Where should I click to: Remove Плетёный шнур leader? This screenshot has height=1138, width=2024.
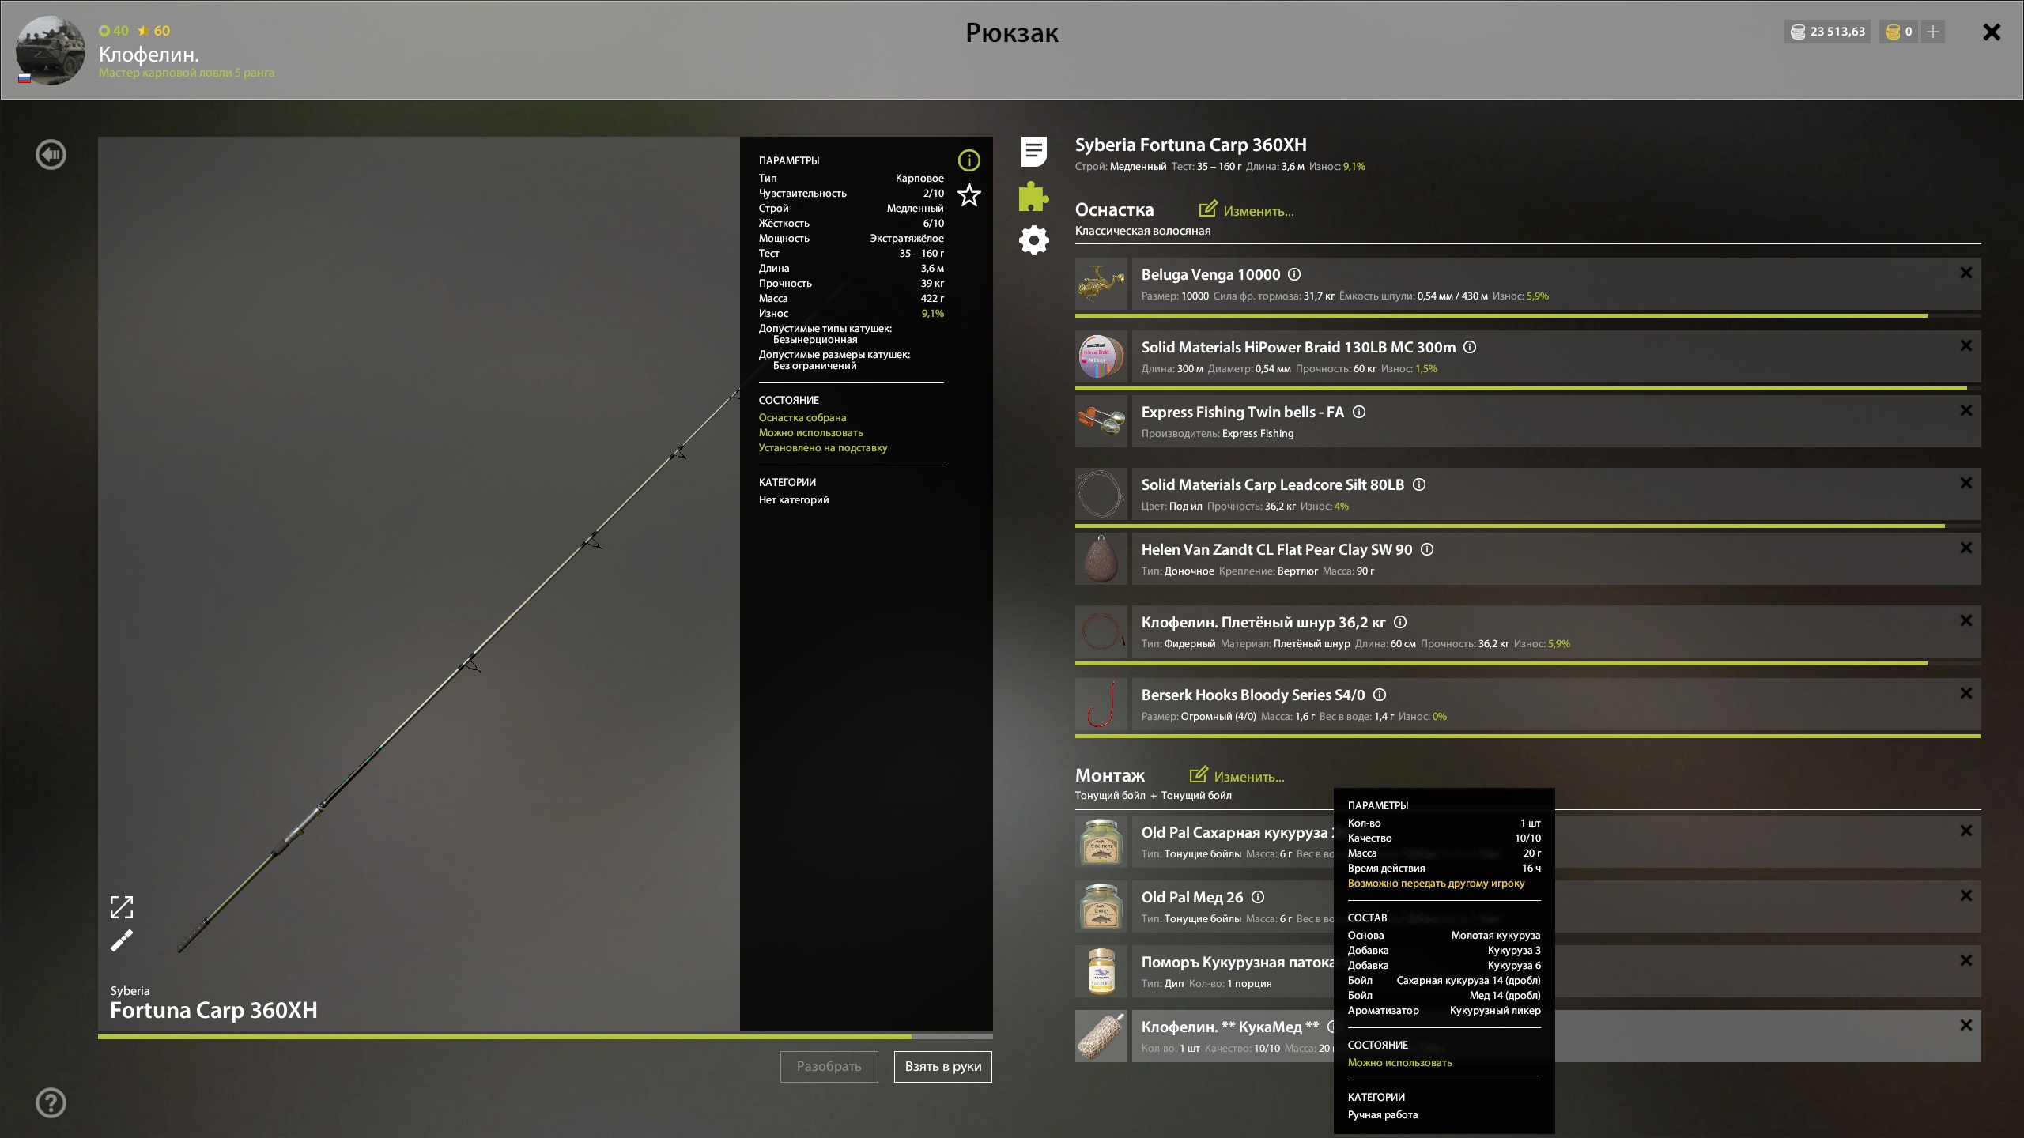coord(1966,620)
